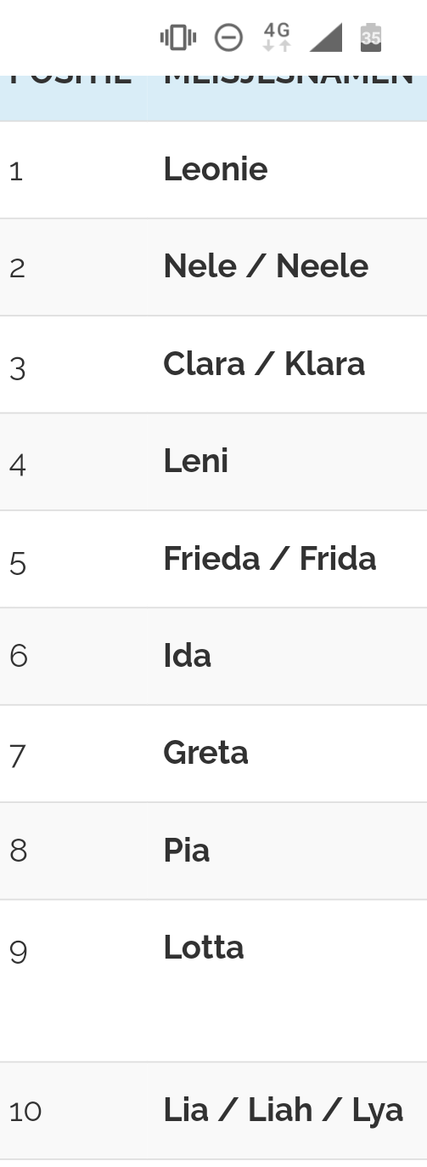Image resolution: width=427 pixels, height=1167 pixels.
Task: Click position number 1
Action: [x=16, y=172]
